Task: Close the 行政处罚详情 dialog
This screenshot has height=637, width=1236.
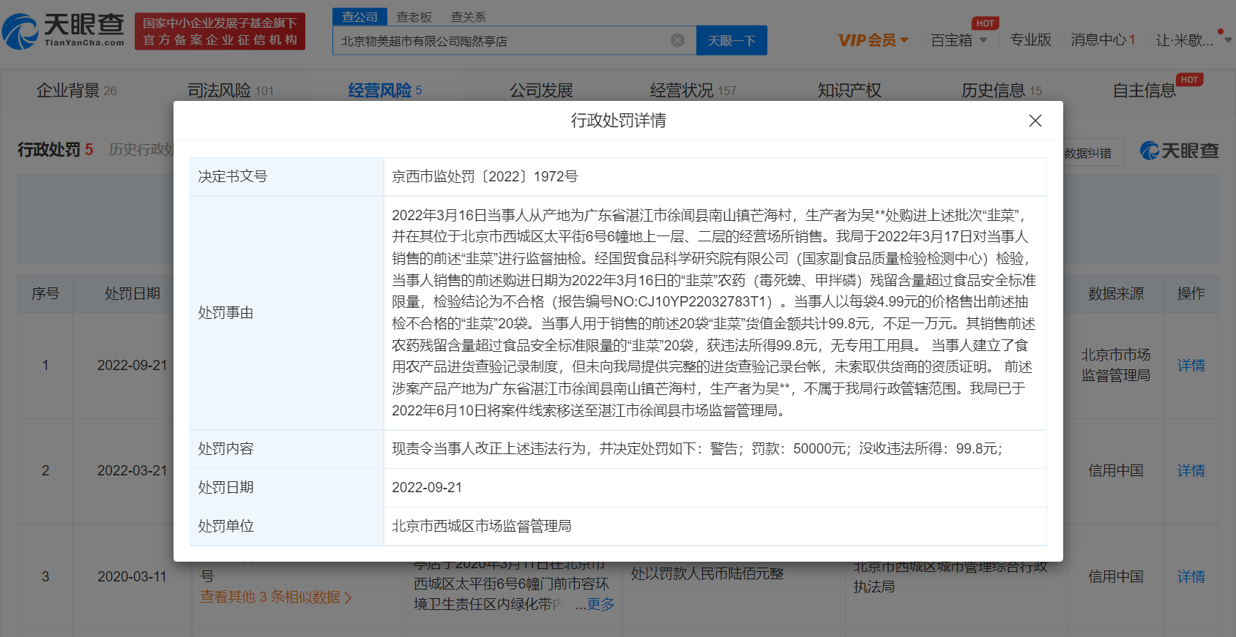Action: tap(1035, 121)
